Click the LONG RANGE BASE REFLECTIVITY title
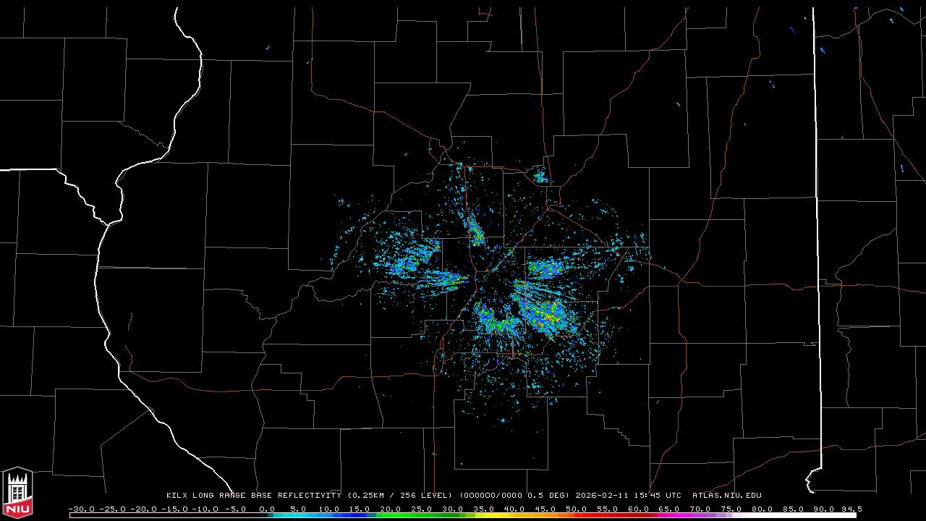 coord(267,496)
